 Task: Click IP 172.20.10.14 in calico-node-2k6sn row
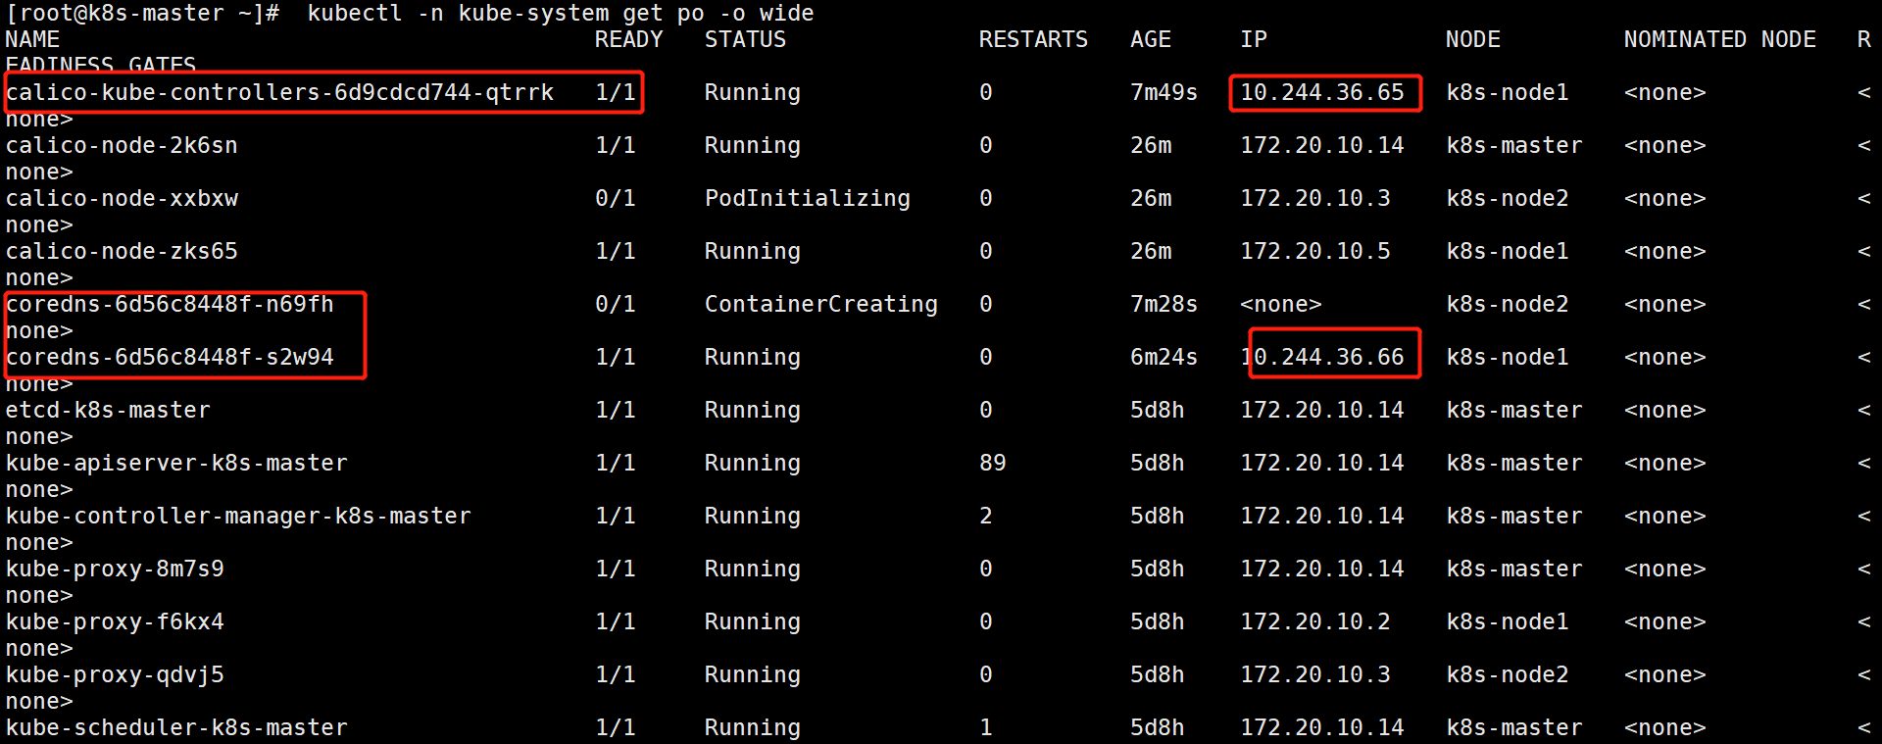tap(1321, 145)
